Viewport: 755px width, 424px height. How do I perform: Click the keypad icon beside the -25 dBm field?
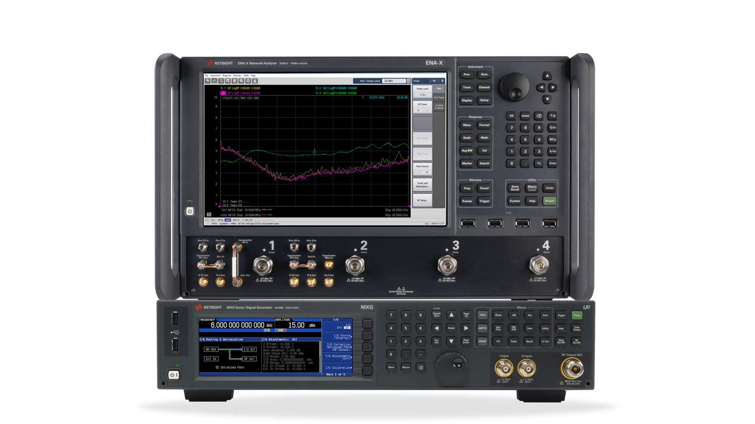click(x=409, y=81)
